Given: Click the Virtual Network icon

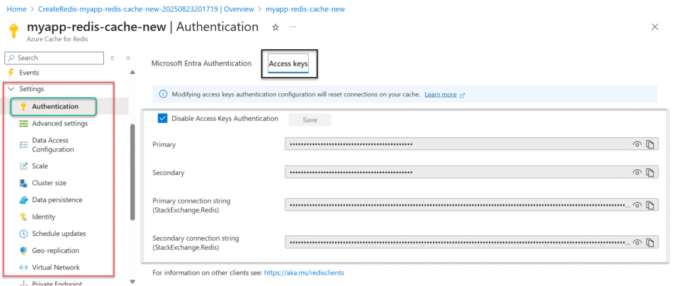Looking at the screenshot, I should (x=24, y=268).
